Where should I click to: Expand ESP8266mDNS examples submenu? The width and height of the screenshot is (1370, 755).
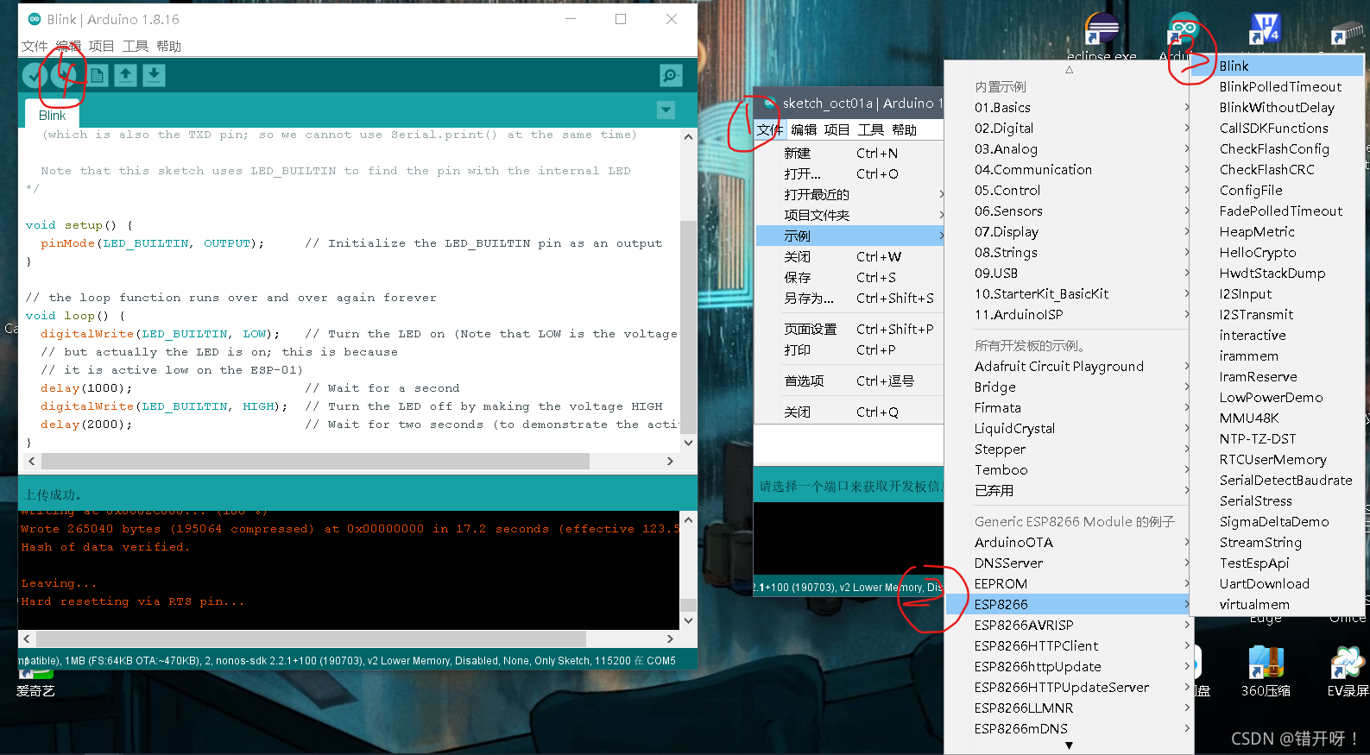coord(1070,728)
